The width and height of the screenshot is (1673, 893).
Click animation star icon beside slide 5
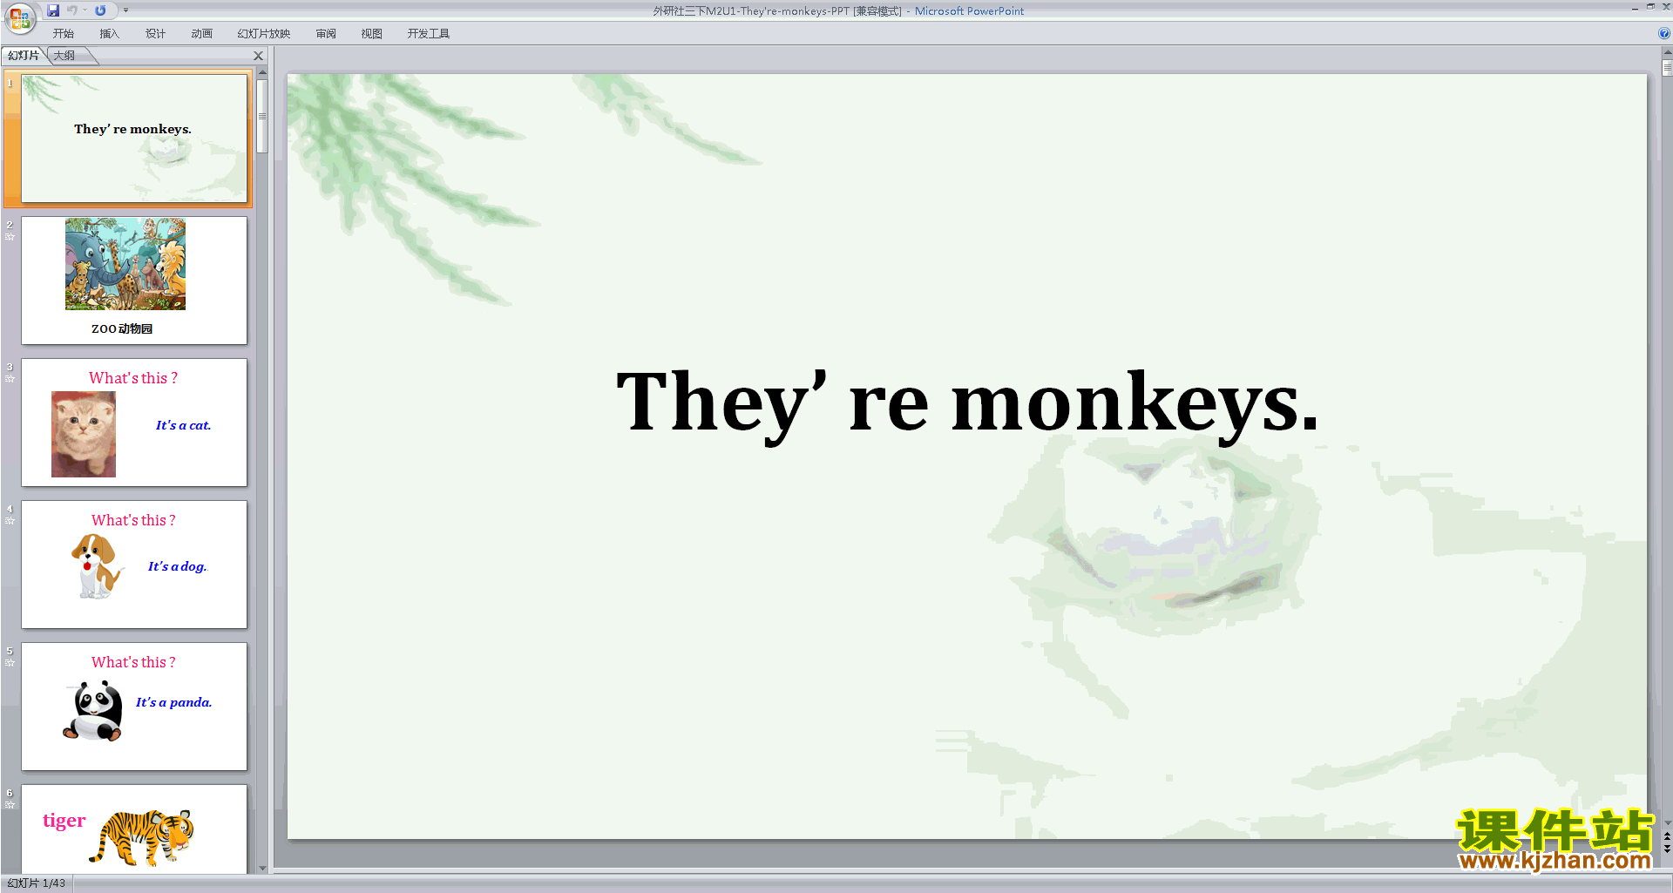coord(10,663)
